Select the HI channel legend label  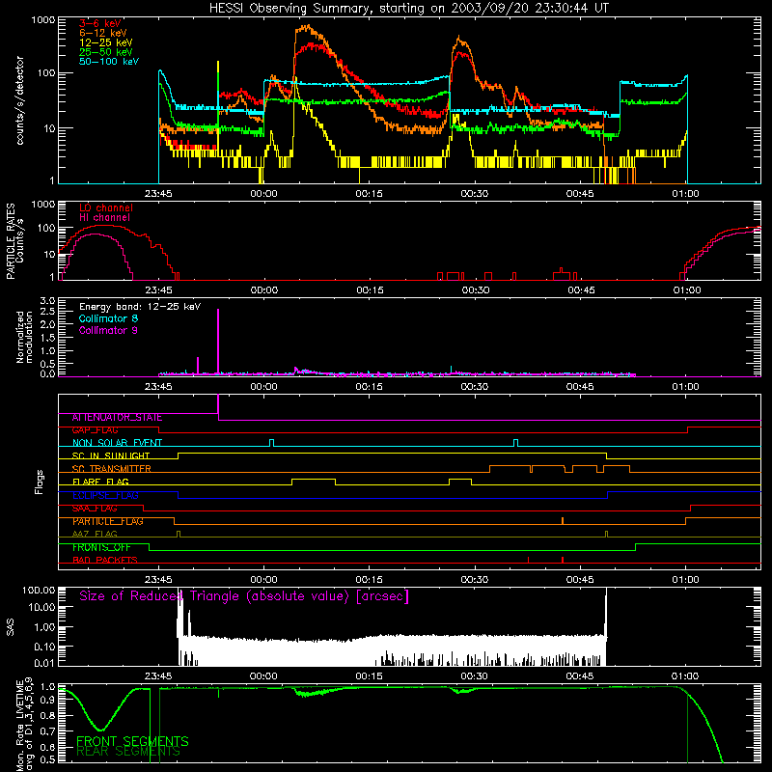click(x=104, y=218)
